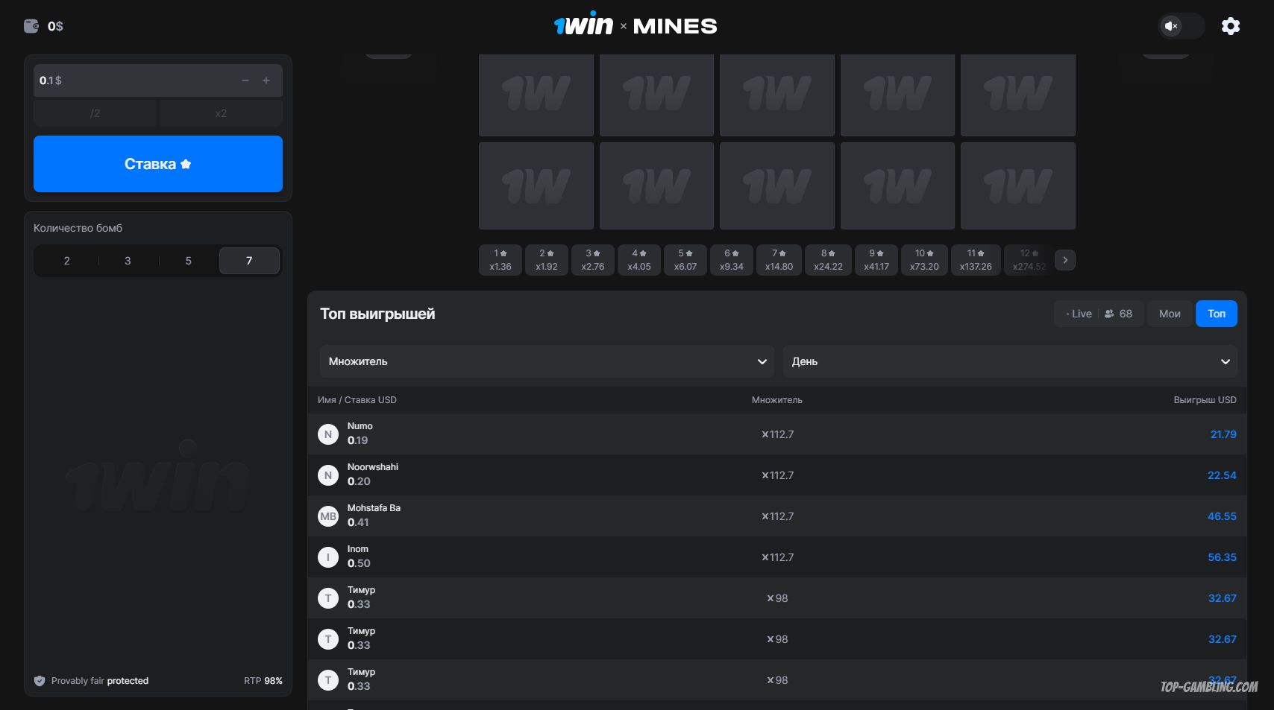Click Numo winnings value 21.79
The width and height of the screenshot is (1274, 710).
[1223, 434]
